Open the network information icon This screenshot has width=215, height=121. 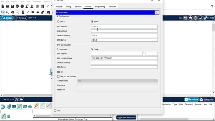(x=22, y=6)
